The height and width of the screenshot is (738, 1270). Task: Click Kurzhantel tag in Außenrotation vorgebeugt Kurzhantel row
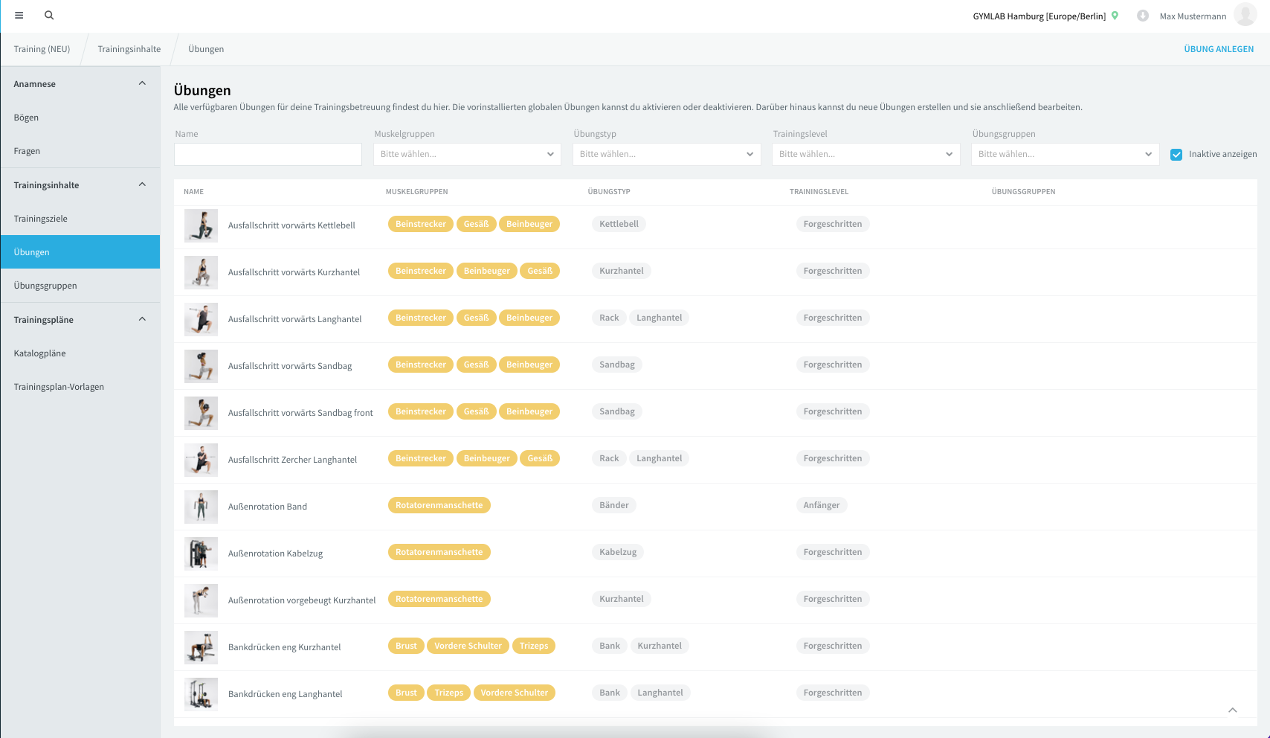[x=622, y=599]
